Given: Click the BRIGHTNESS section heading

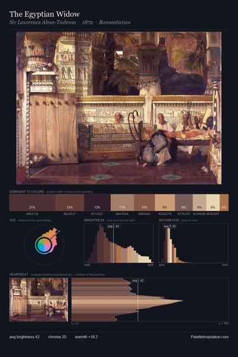Looking at the screenshot, I should [94, 220].
